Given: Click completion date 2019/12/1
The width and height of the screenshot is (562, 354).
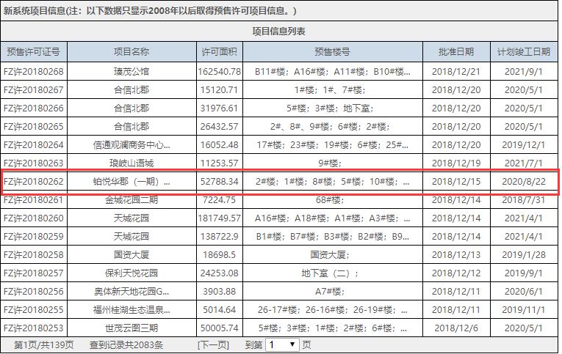Looking at the screenshot, I should [x=524, y=145].
